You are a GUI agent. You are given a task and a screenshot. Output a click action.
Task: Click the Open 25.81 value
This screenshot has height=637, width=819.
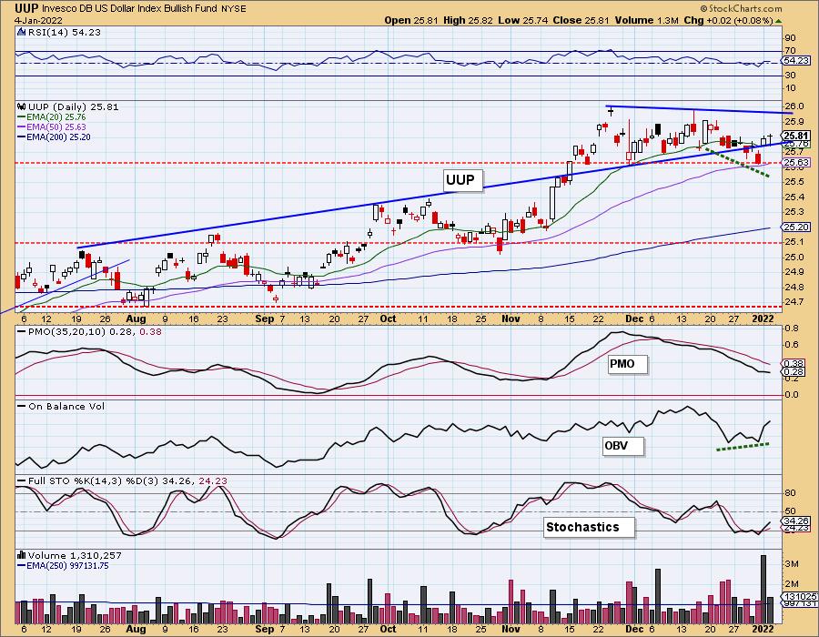(412, 20)
